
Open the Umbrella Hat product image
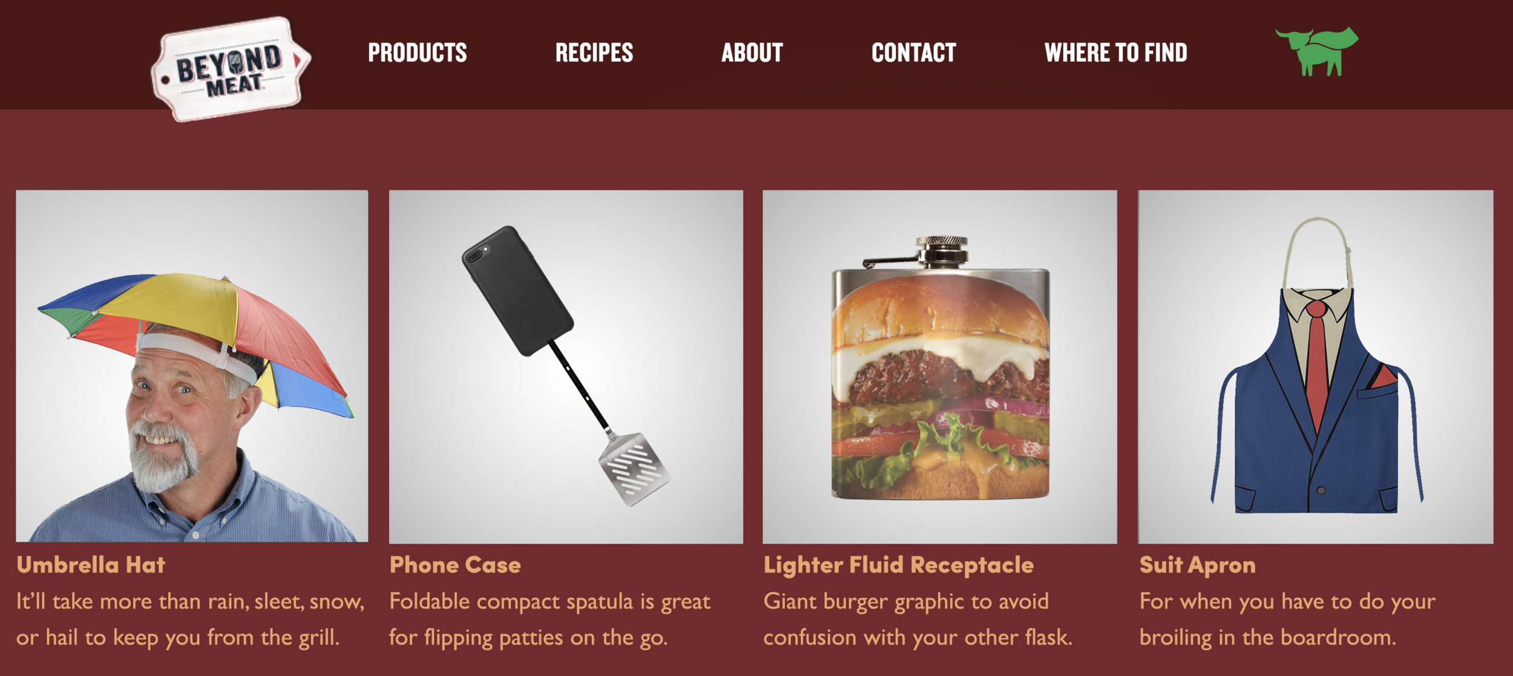point(192,366)
